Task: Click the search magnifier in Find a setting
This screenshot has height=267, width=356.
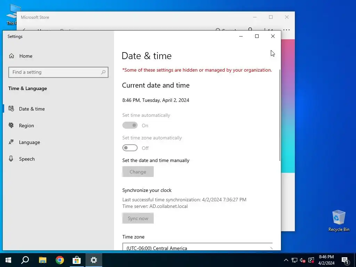Action: 103,72
